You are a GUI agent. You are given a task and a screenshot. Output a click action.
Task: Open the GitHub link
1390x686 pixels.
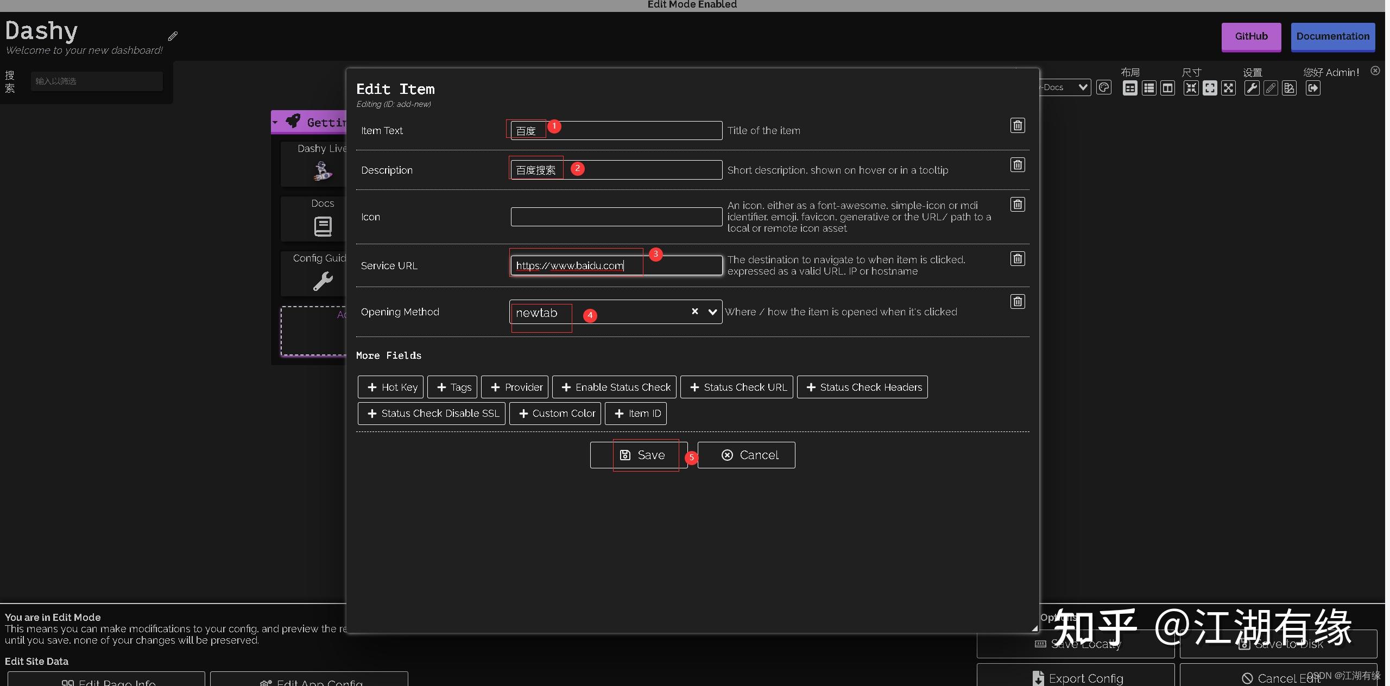(1251, 36)
